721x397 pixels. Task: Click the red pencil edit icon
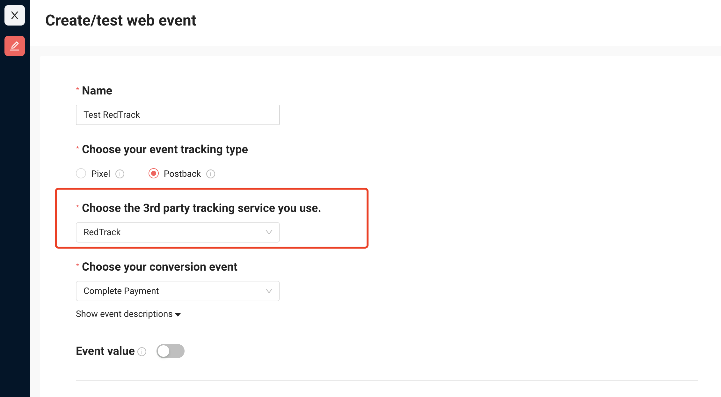pos(15,46)
